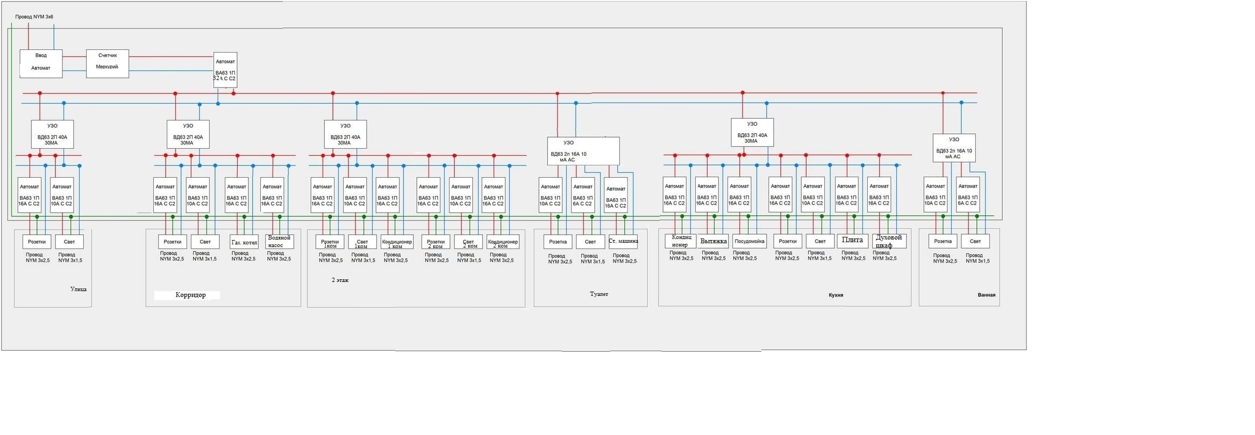The image size is (1255, 435).
Task: Click the Вытяжка load box
Action: (714, 241)
